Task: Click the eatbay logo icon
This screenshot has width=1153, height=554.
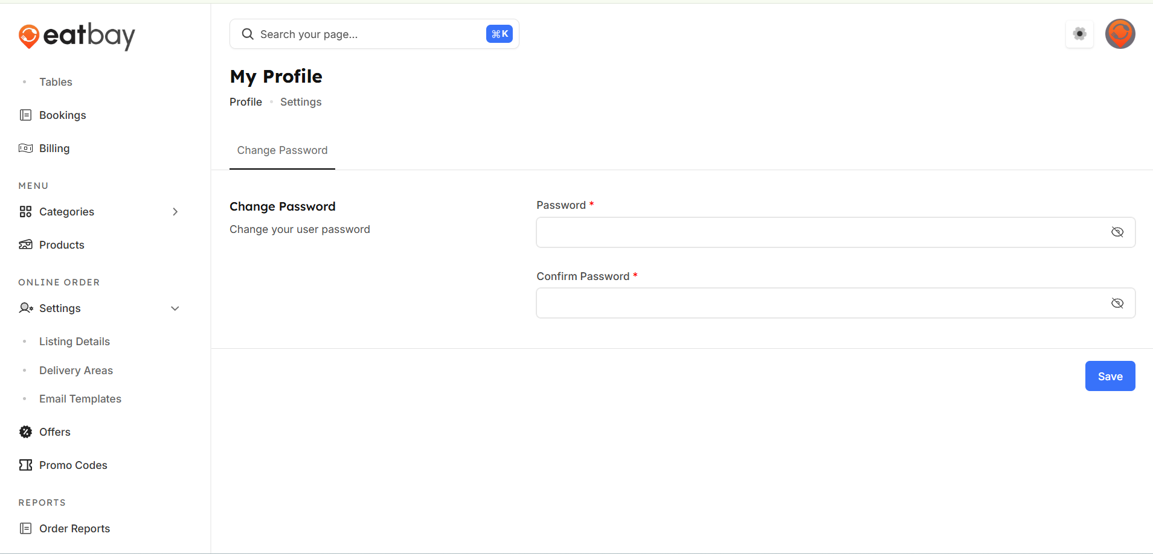Action: pos(28,36)
